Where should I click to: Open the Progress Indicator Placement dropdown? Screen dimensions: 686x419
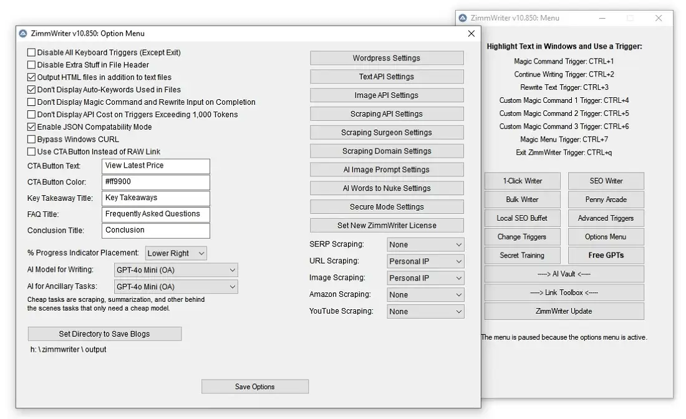tap(176, 253)
